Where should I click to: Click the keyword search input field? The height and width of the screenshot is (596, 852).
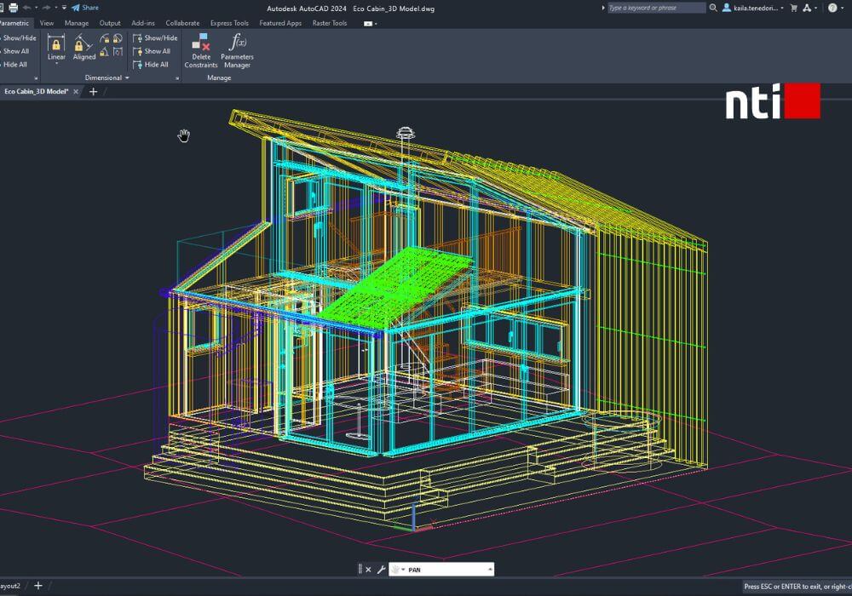click(x=656, y=8)
